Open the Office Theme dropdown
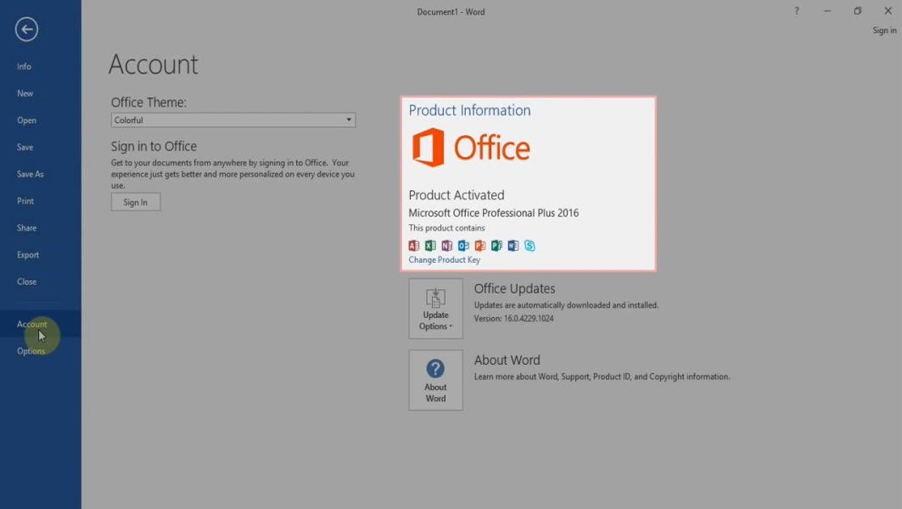This screenshot has width=902, height=509. (233, 120)
